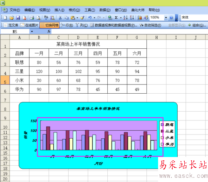Viewport: 208px width, 182px height.
Task: Open the 格式(O) menu
Action: click(74, 10)
